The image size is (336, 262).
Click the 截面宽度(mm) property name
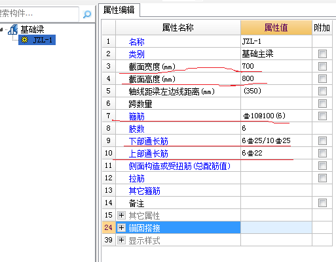coord(152,67)
